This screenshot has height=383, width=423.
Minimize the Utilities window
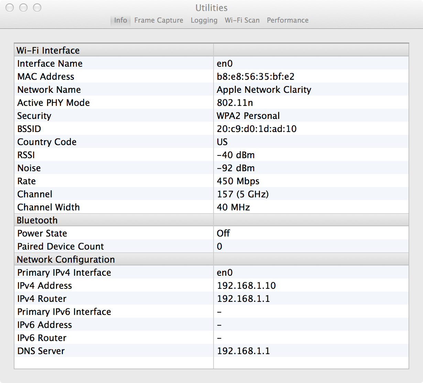point(23,8)
